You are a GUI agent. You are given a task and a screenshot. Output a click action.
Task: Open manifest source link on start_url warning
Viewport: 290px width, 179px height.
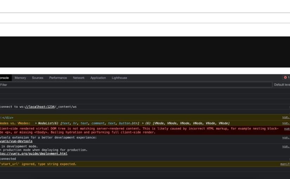click(x=285, y=164)
